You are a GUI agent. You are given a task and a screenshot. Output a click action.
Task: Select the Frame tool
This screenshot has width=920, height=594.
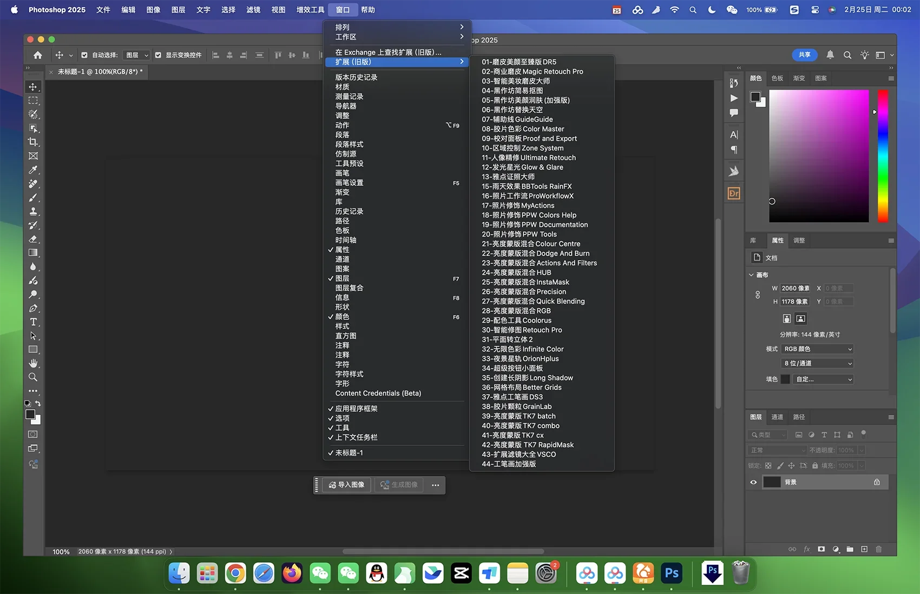tap(33, 156)
